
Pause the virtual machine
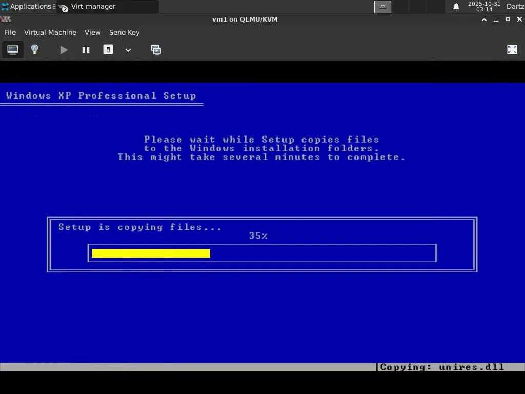coord(86,50)
